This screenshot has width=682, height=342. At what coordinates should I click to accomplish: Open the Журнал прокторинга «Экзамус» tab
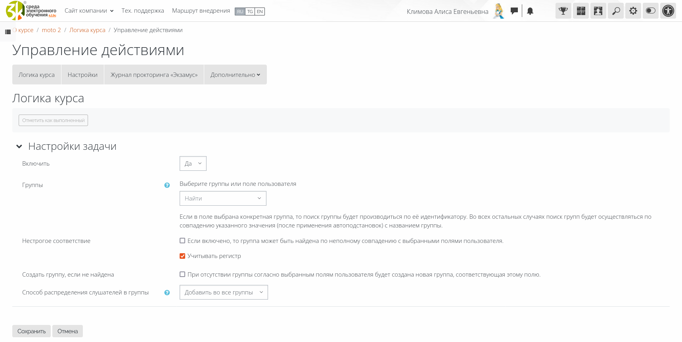point(154,75)
